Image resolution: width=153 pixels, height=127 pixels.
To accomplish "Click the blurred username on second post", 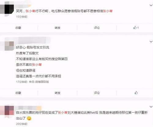I will (x=34, y=41).
